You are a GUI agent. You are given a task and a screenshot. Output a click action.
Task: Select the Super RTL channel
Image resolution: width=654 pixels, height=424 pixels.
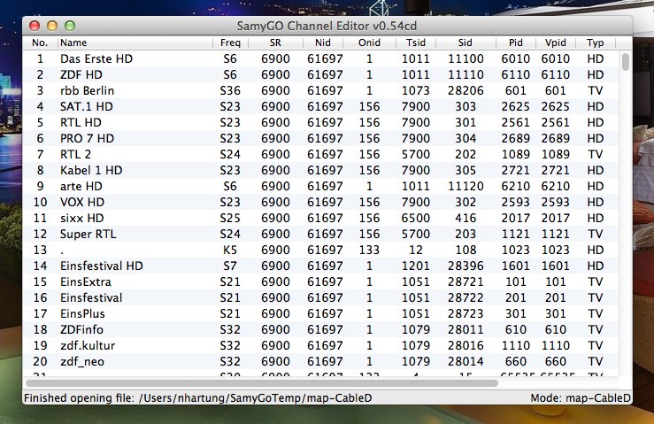coord(88,234)
